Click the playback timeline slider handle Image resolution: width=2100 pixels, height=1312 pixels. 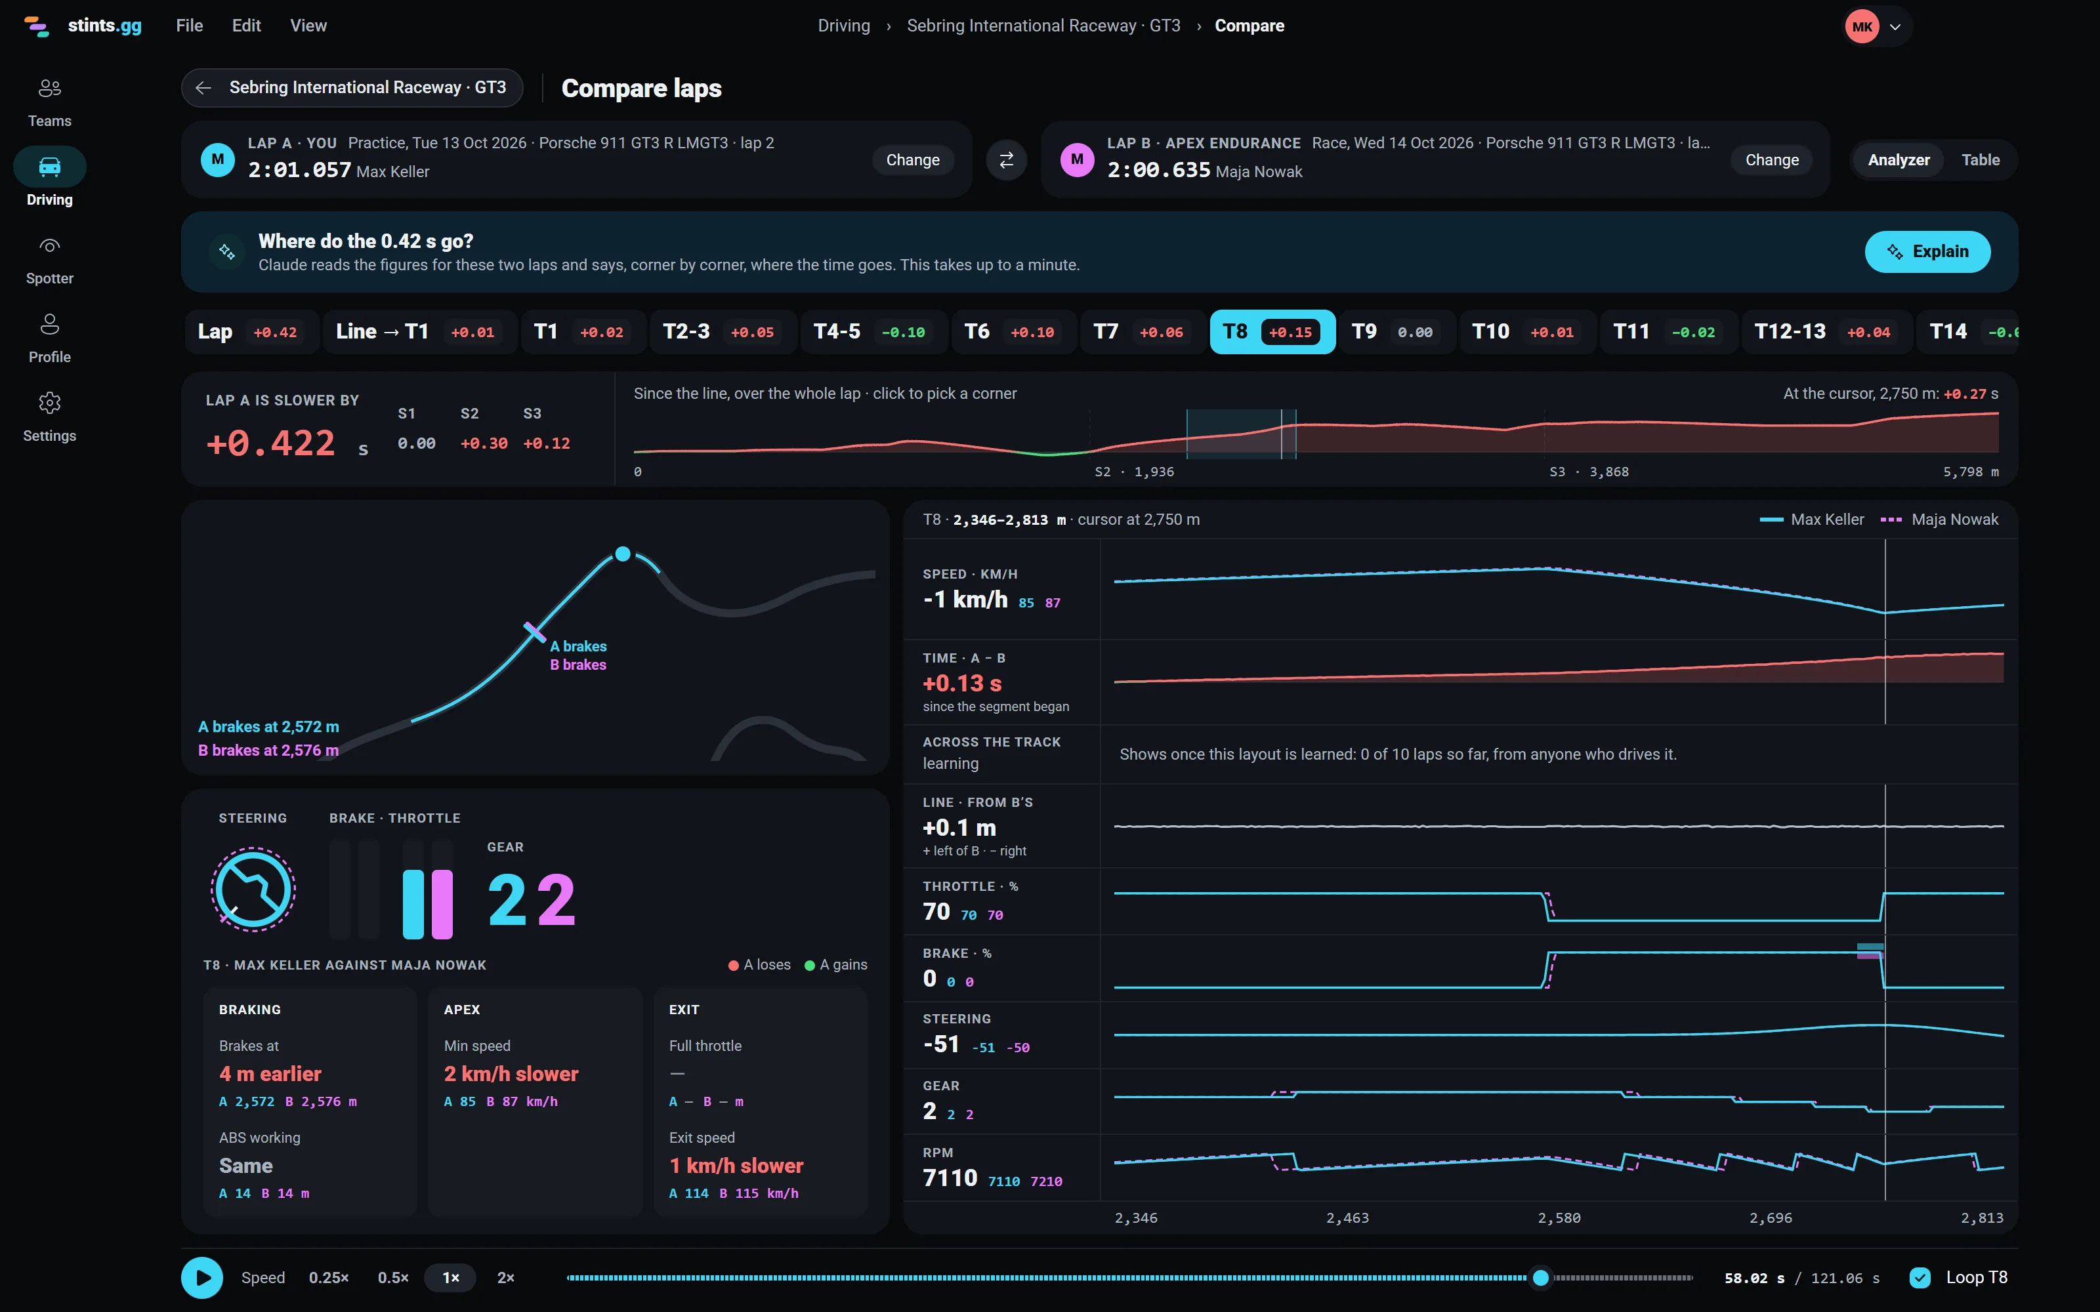point(1540,1277)
